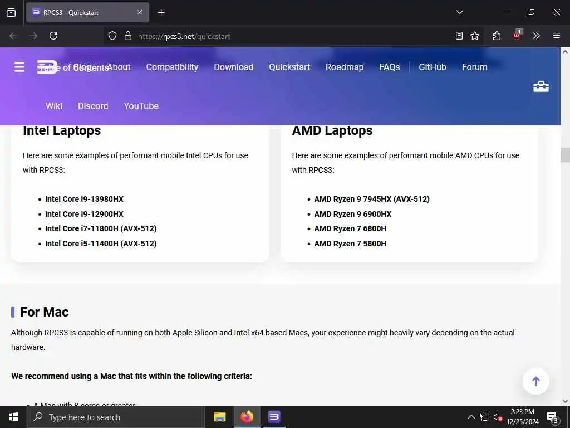The image size is (570, 428).
Task: Click AMD Ryzen 7 5800H list item
Action: [350, 244]
